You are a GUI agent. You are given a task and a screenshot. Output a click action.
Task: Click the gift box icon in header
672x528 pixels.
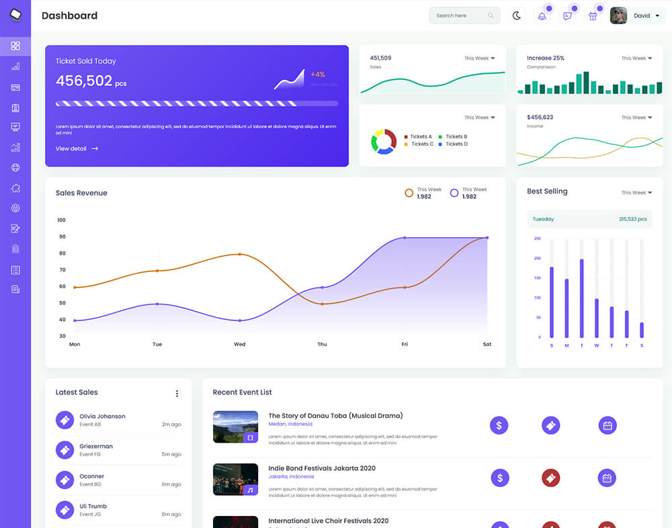point(593,16)
